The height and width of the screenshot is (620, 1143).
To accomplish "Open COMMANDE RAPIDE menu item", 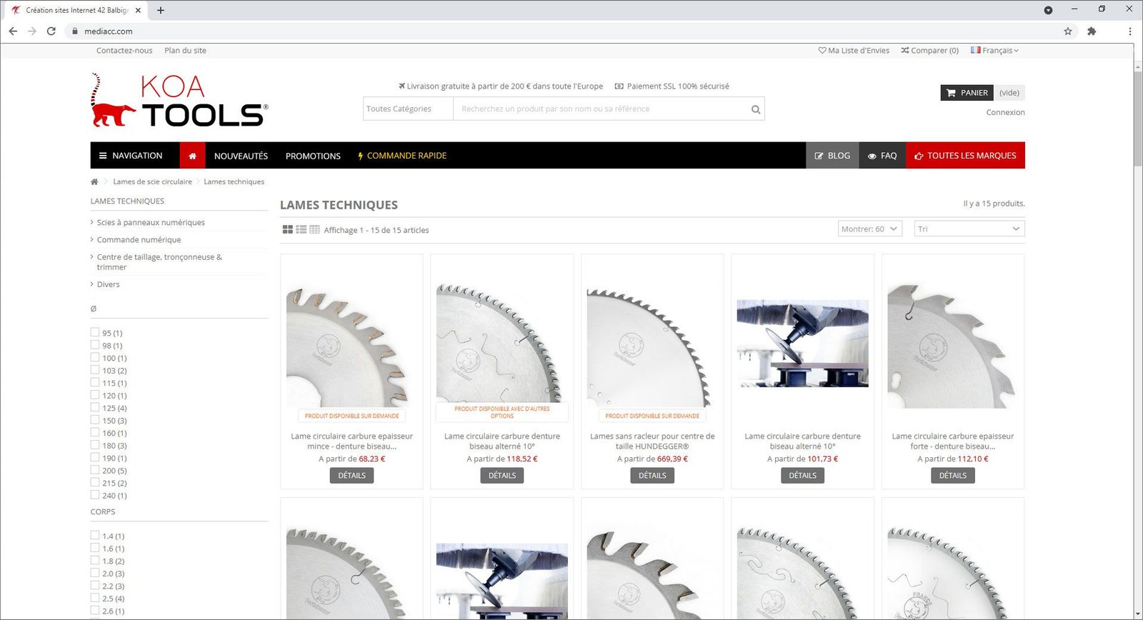I will (402, 156).
